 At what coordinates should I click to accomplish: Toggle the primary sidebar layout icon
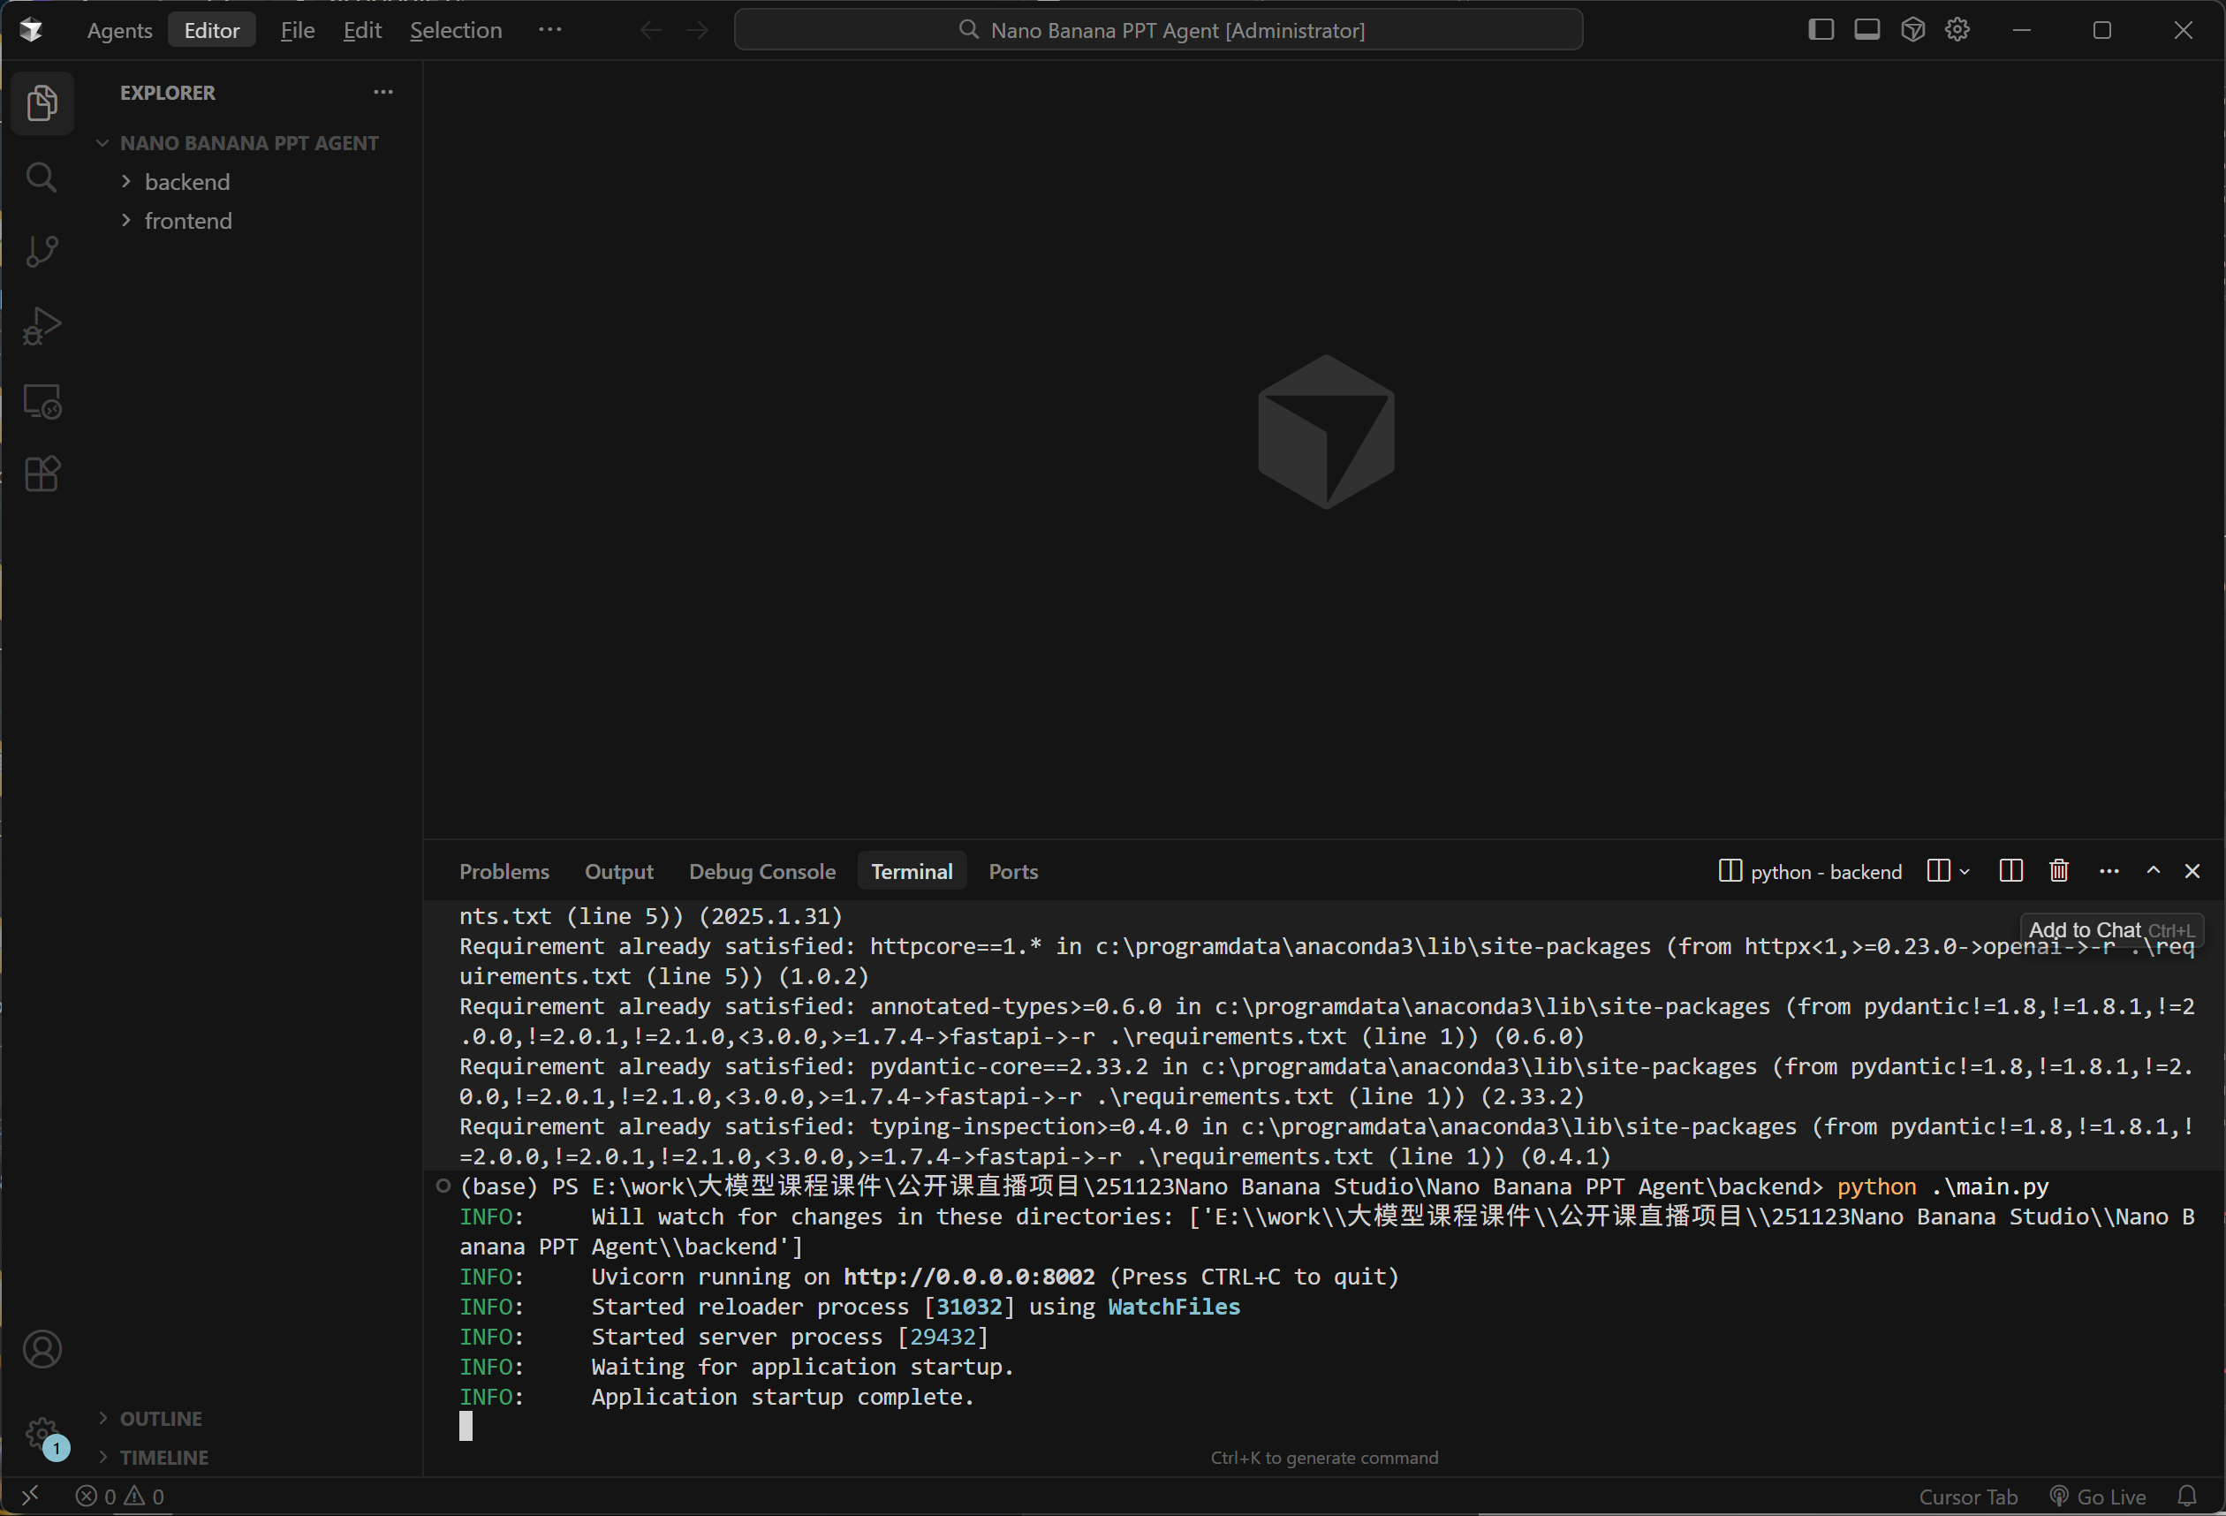[x=1821, y=30]
